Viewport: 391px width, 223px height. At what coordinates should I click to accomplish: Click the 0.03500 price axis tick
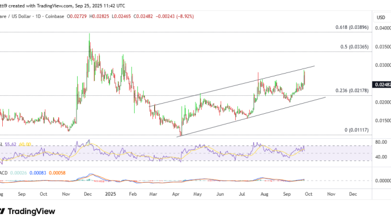tap(381, 48)
